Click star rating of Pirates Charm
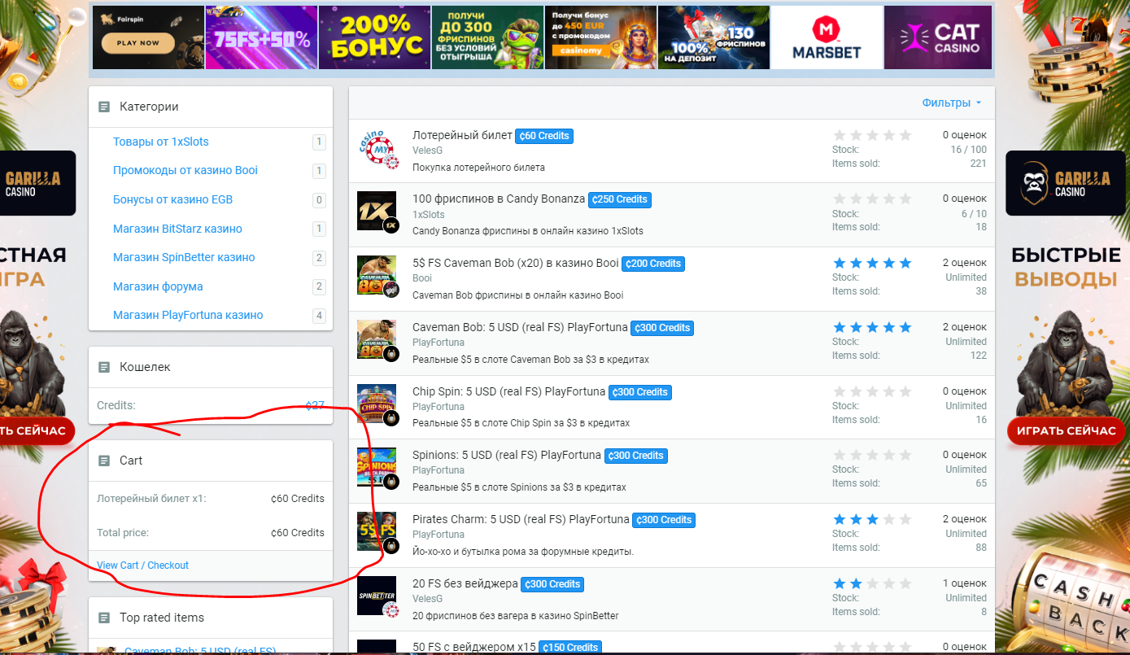This screenshot has height=655, width=1130. click(872, 519)
